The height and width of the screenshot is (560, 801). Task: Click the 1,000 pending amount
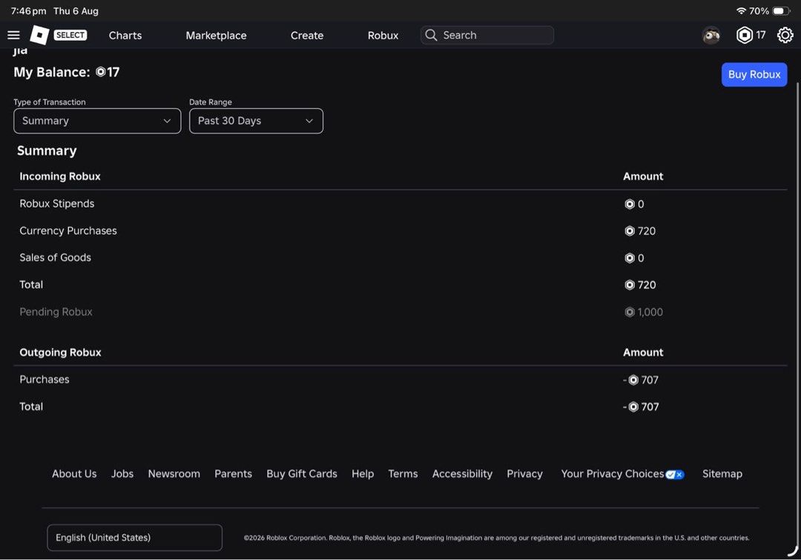pos(650,312)
